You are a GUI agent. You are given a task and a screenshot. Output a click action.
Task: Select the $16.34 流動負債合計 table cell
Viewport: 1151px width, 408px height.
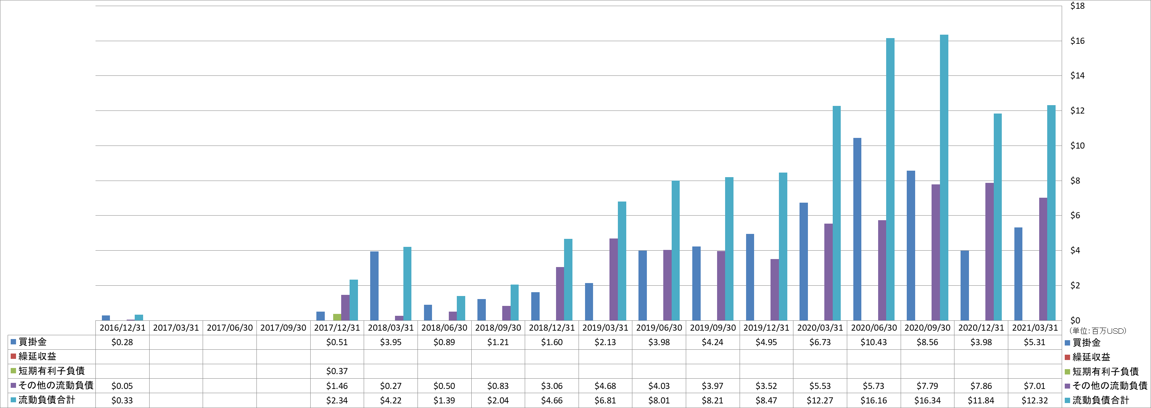pos(928,400)
